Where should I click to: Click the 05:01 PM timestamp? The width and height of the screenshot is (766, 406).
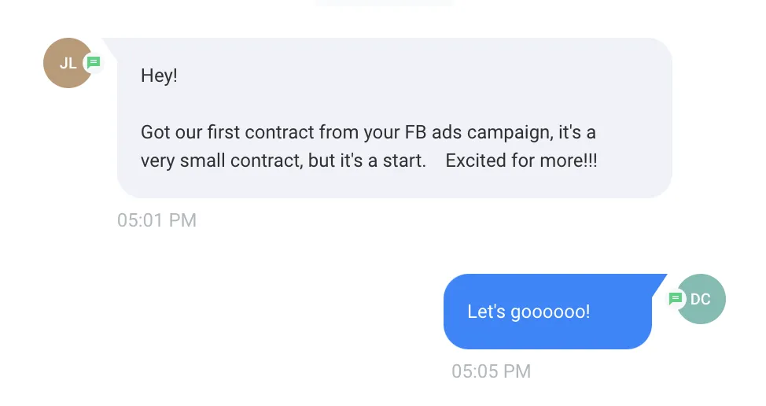click(157, 220)
